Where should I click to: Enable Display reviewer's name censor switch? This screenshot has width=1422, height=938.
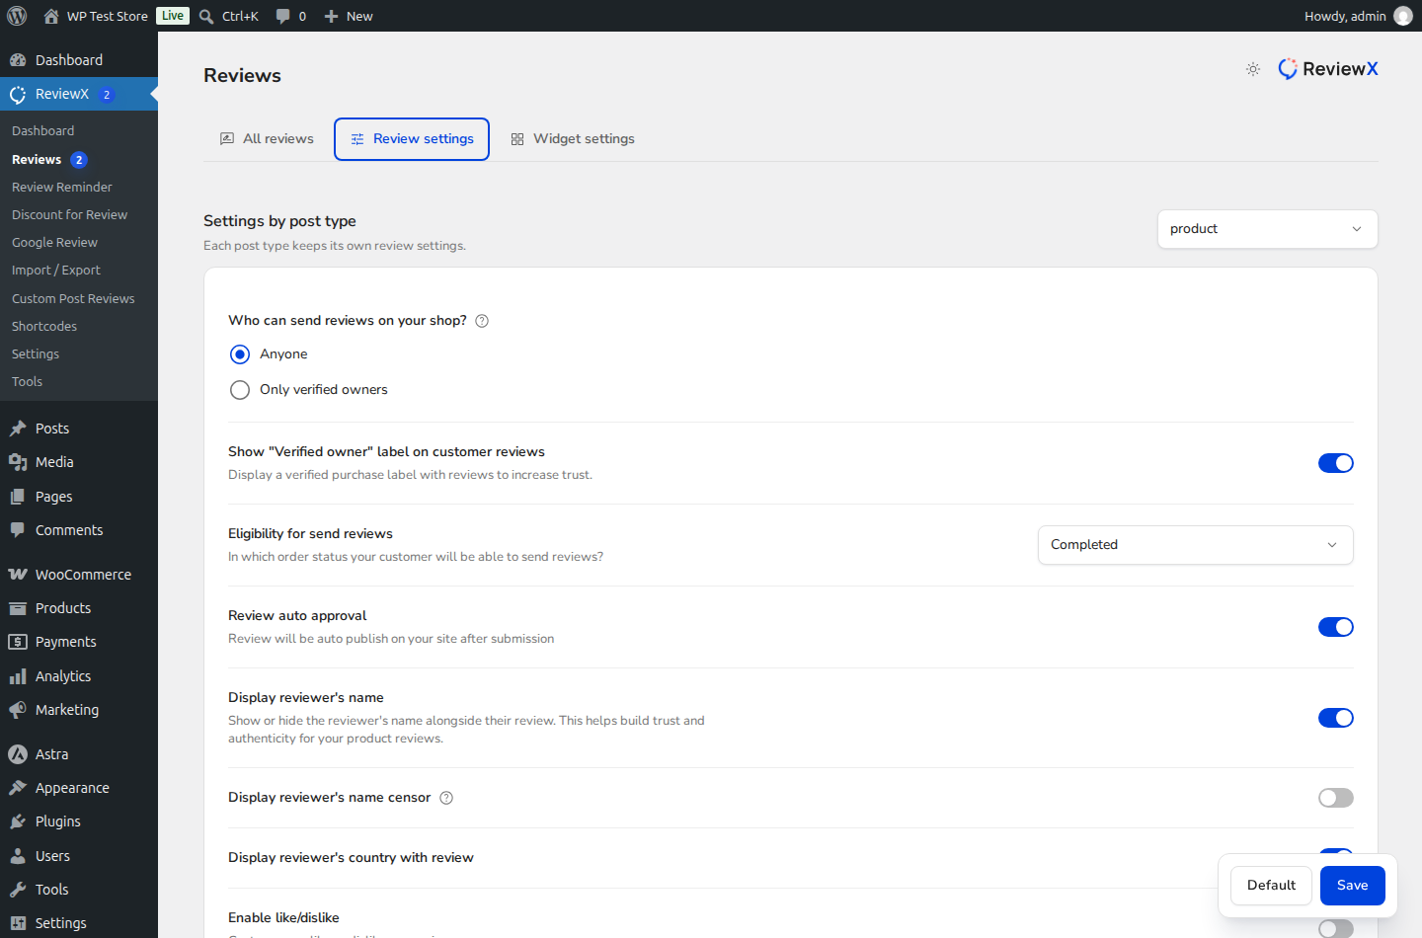(x=1336, y=798)
